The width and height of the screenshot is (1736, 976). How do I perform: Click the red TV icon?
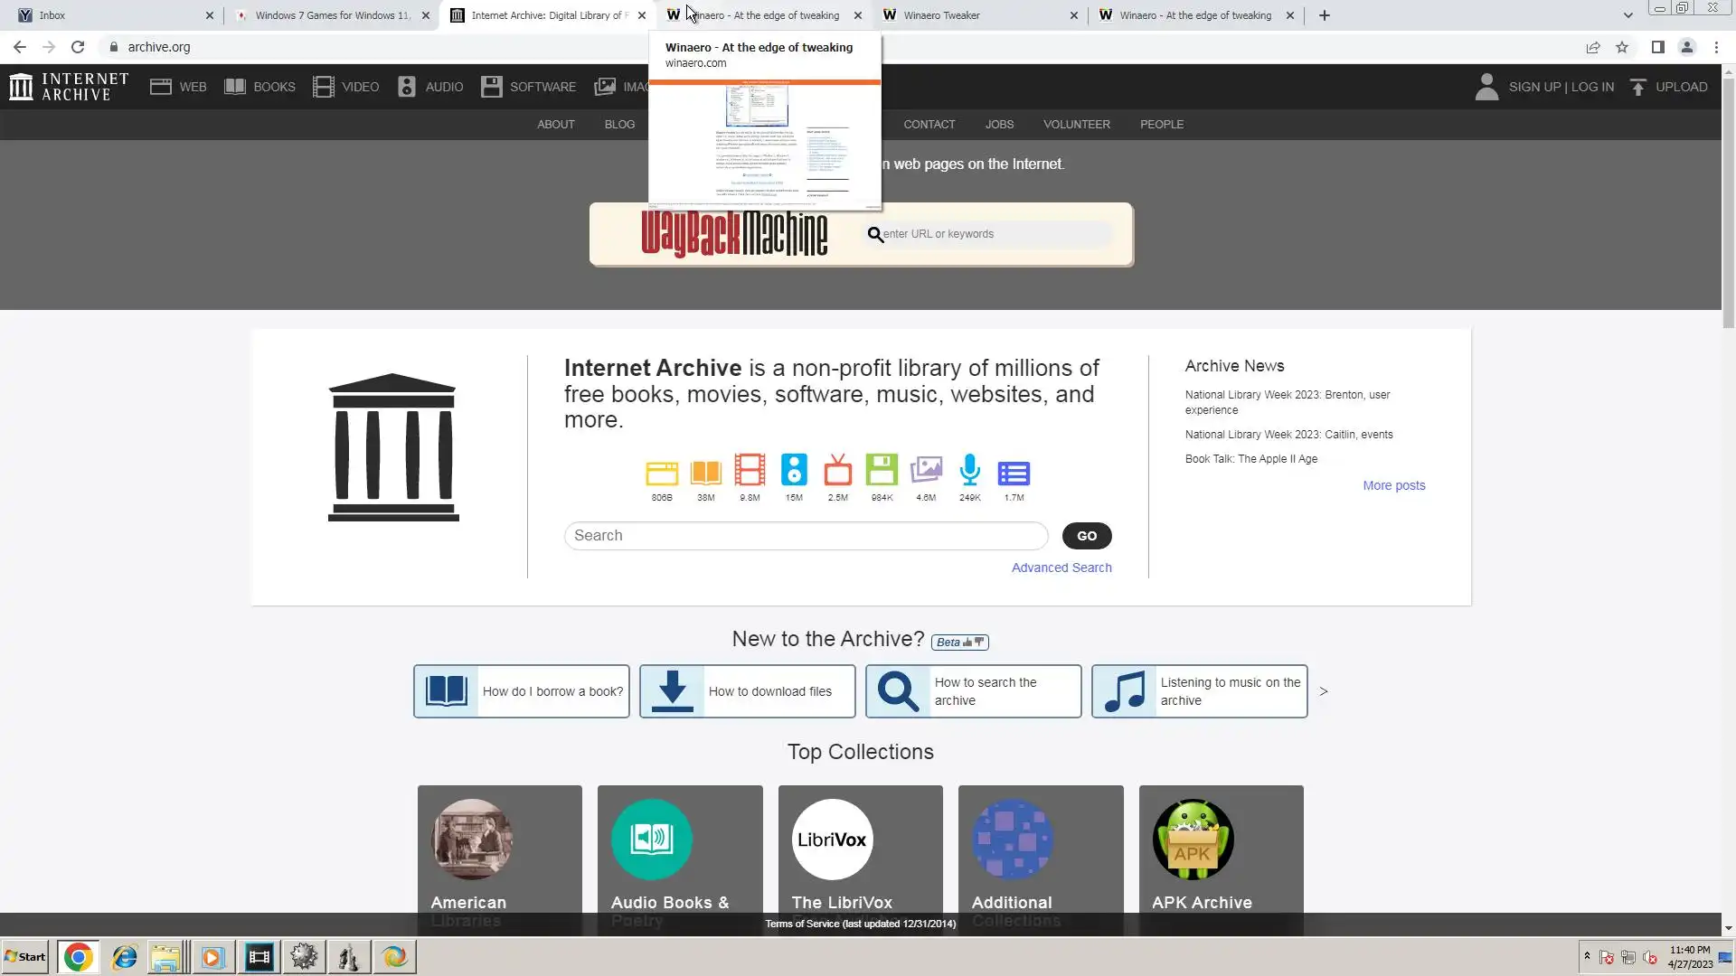pyautogui.click(x=837, y=471)
